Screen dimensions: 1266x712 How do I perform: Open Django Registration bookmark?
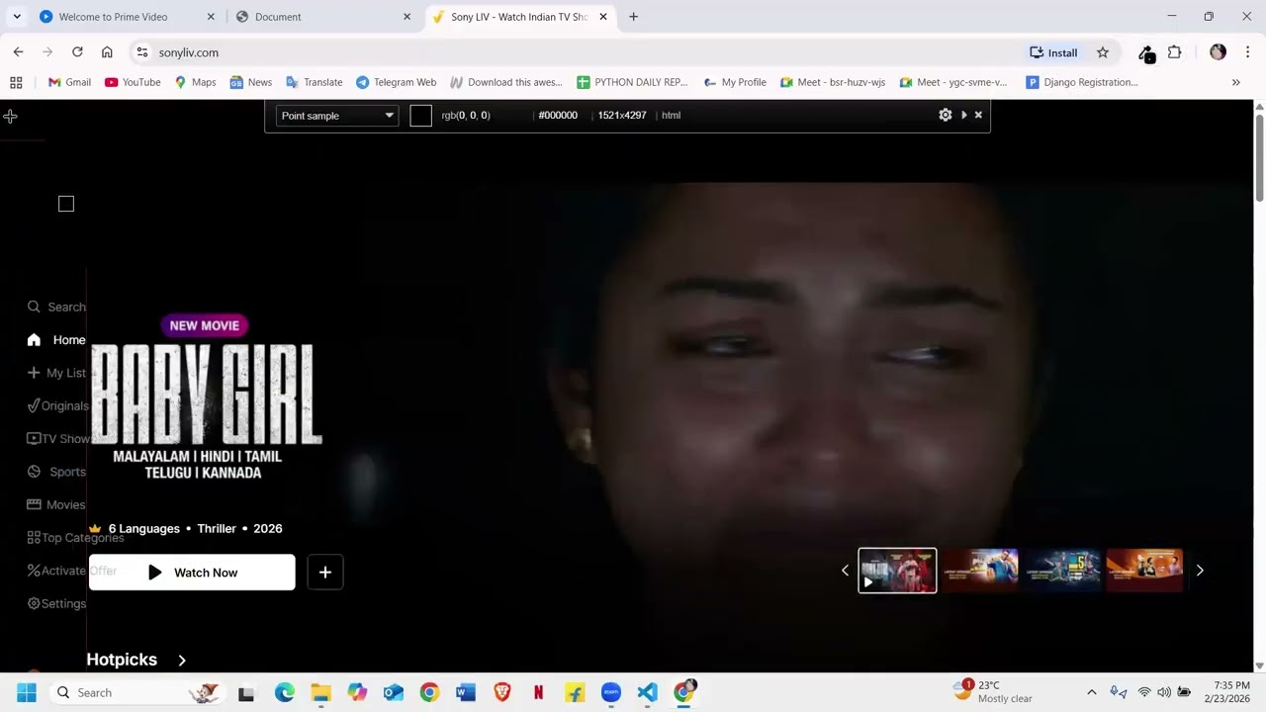click(x=1082, y=82)
